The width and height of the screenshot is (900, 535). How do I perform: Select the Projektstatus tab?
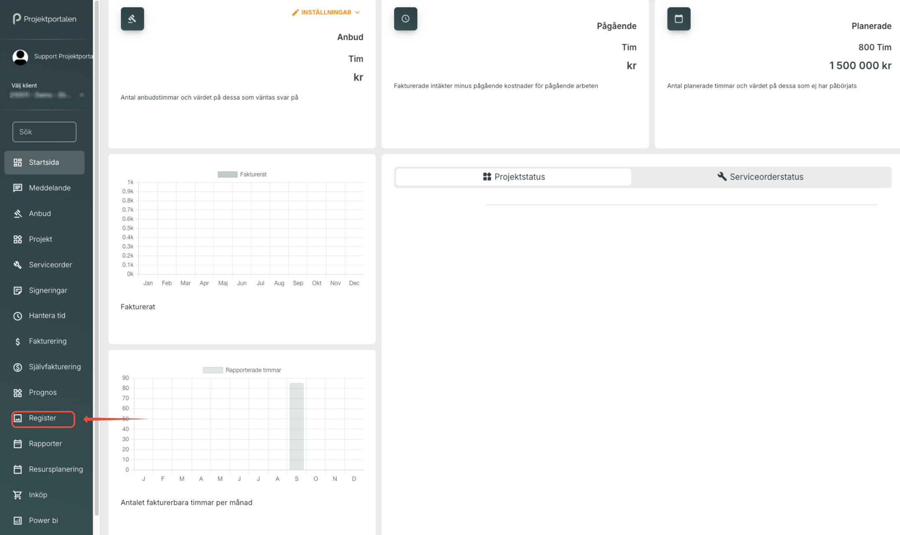tap(513, 177)
